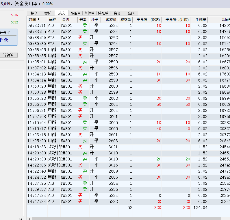Select the 10:56:50 trade row
230x220 pixels.
[x=129, y=104]
